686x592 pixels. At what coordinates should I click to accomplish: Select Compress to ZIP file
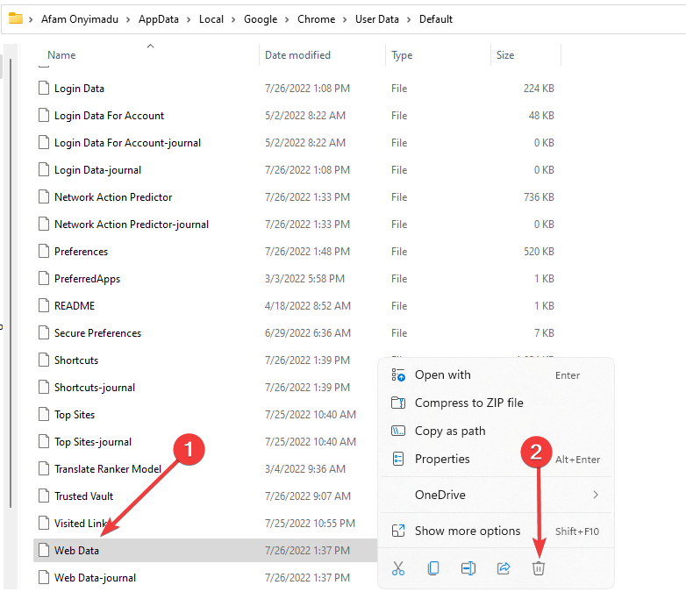click(x=468, y=403)
